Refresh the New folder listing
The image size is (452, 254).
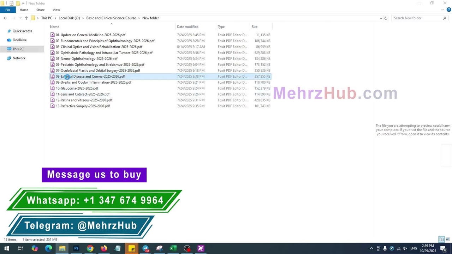(x=386, y=18)
